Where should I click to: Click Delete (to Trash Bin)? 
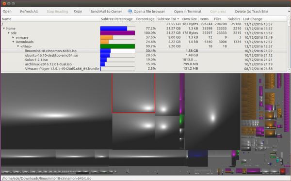point(251,11)
